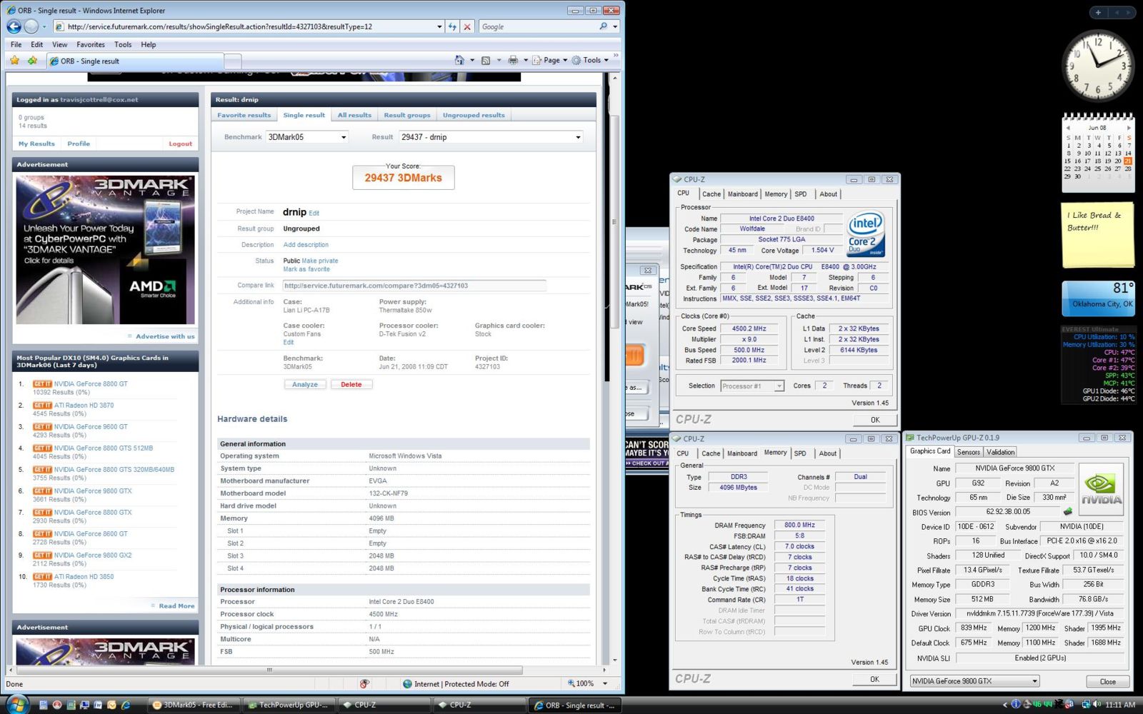Open the SPD tab in lower CPU-Z window
The image size is (1143, 714).
pos(800,453)
